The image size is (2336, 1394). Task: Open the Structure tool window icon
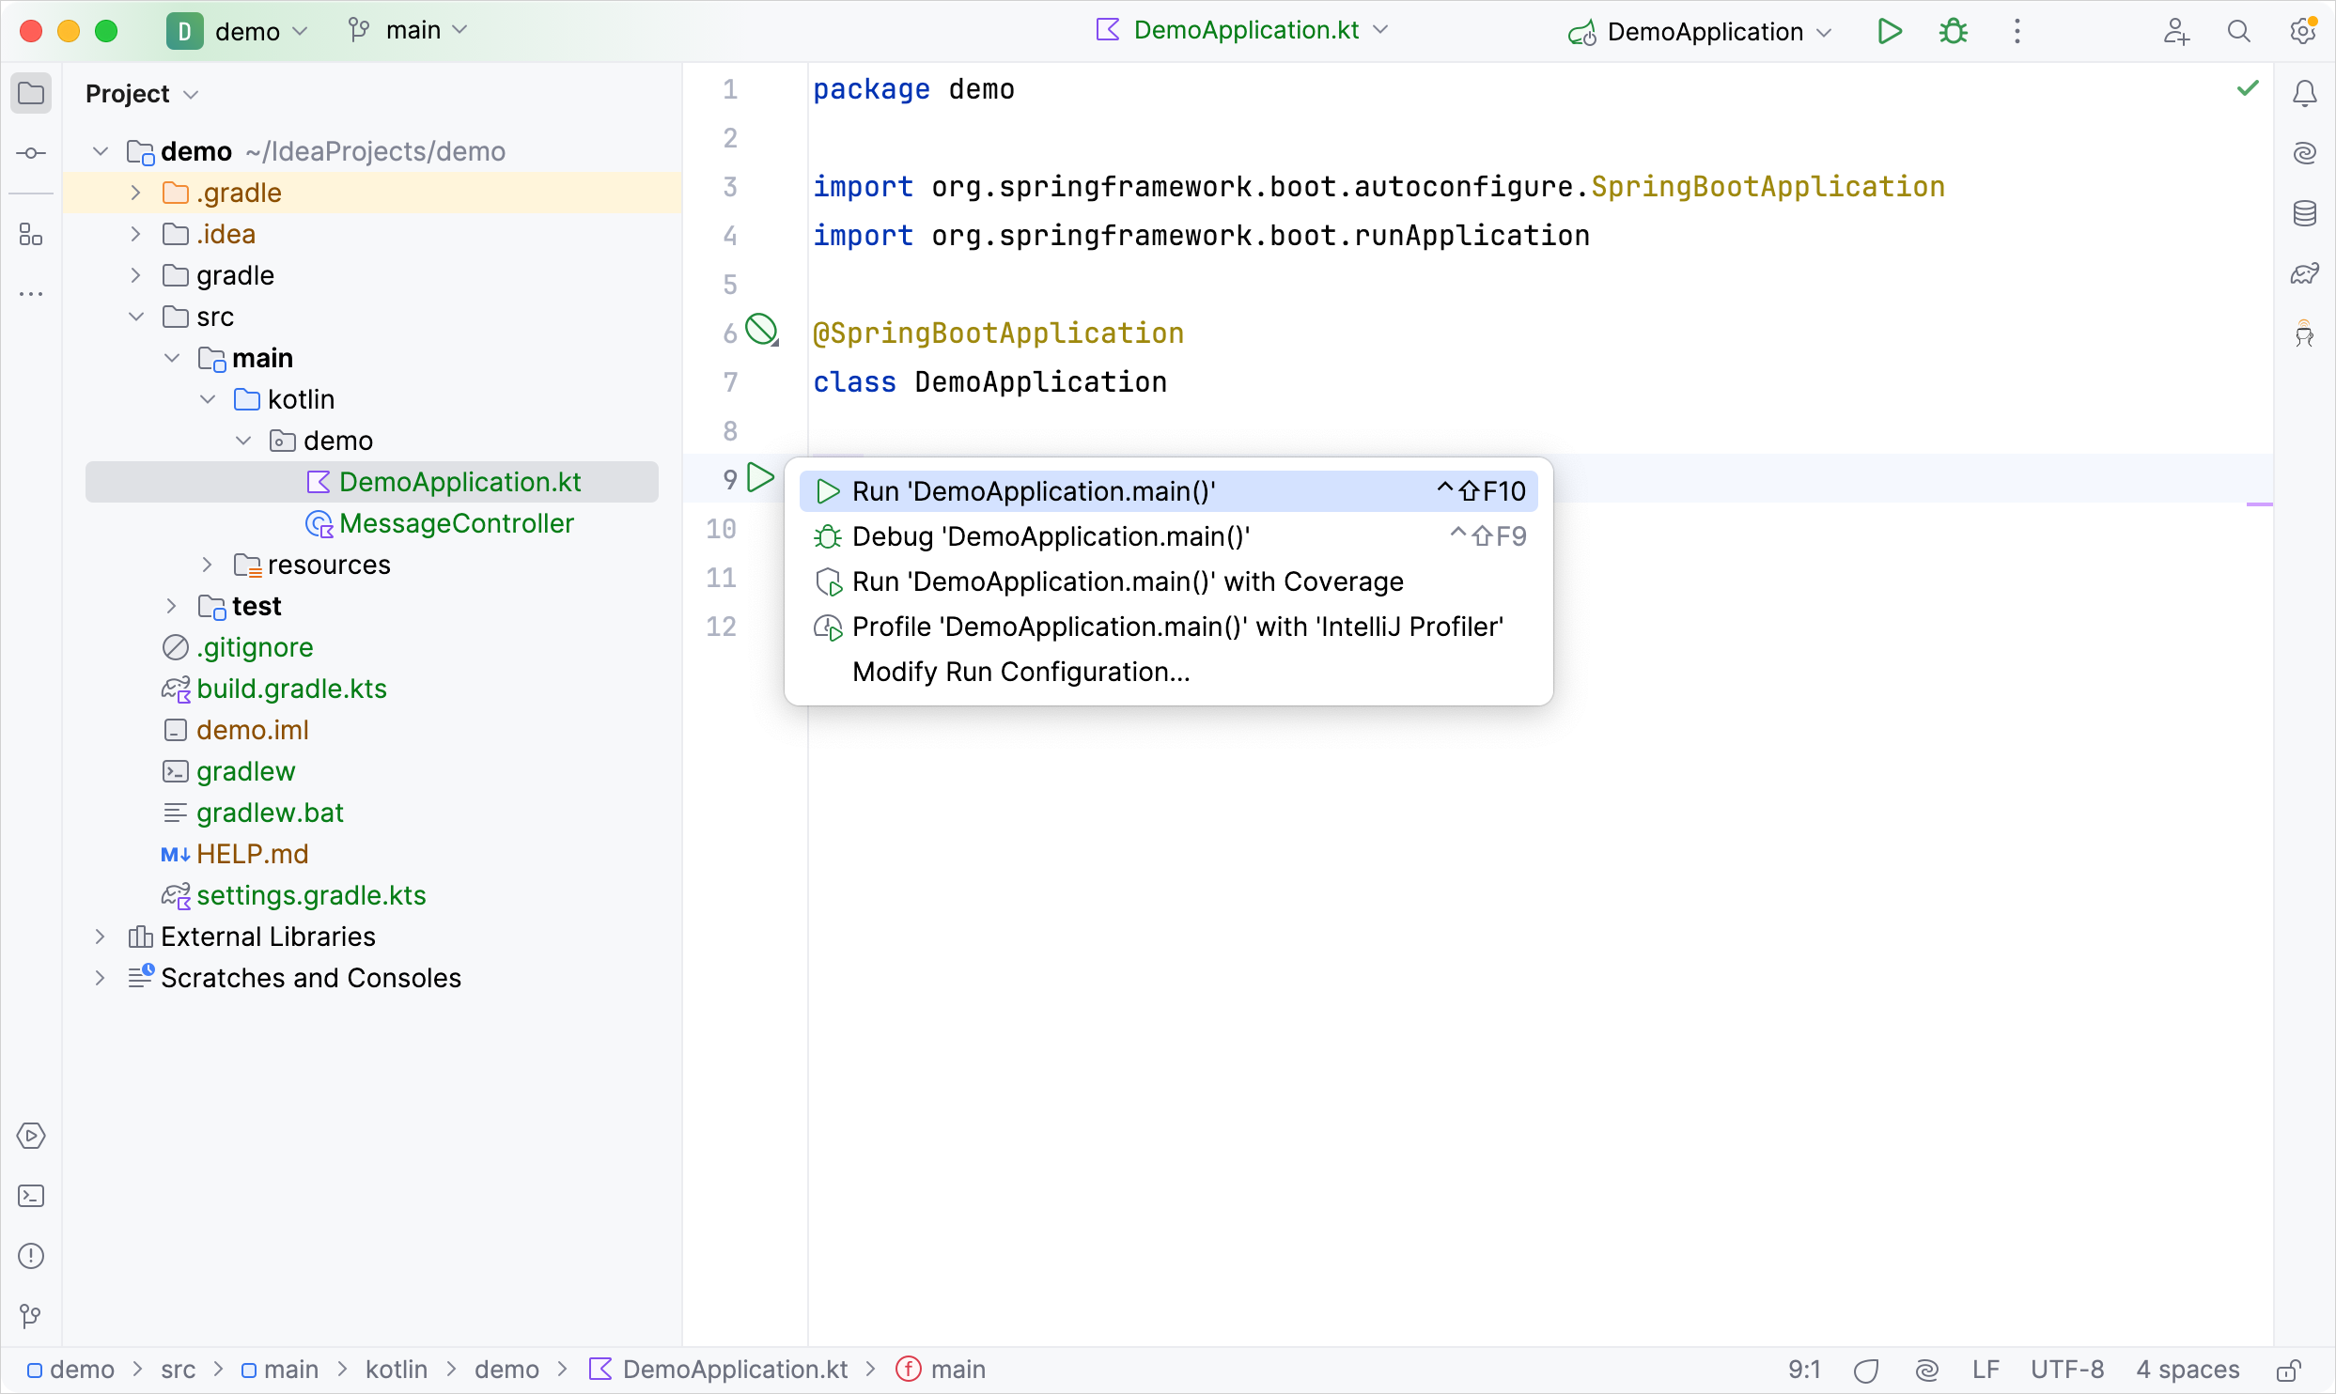[31, 234]
